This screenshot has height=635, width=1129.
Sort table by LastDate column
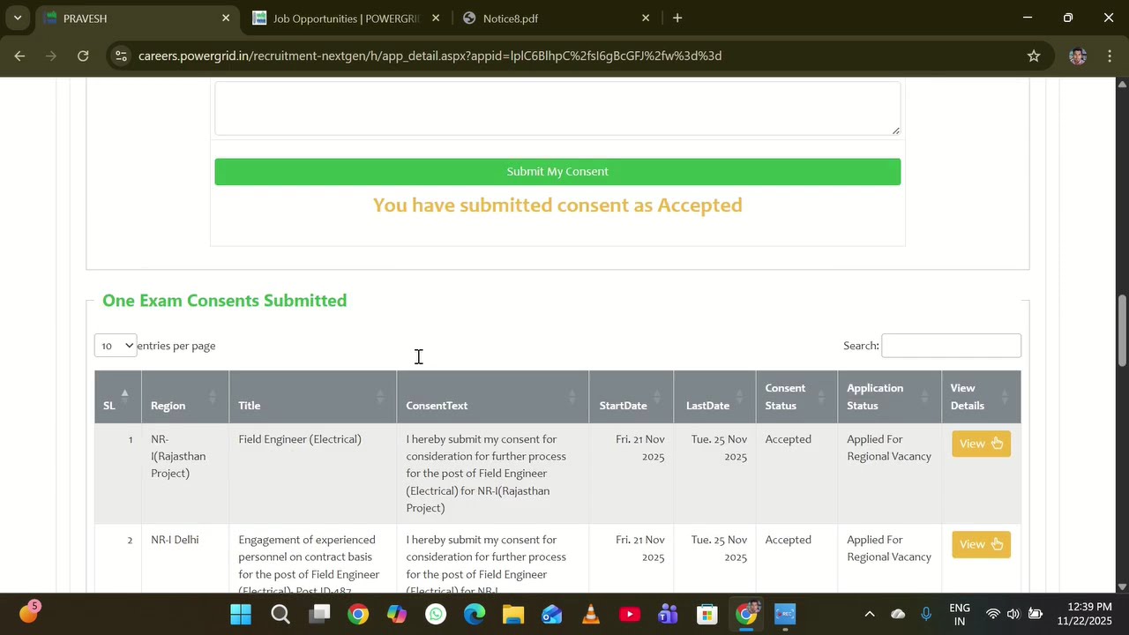714,397
